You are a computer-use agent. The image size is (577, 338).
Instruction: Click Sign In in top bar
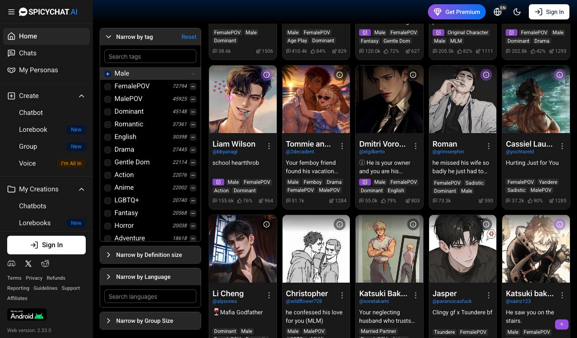coord(549,12)
